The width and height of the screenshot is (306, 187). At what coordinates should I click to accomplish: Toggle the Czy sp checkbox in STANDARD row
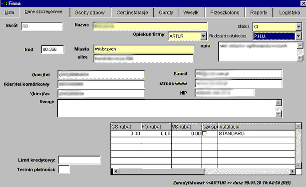[205, 134]
